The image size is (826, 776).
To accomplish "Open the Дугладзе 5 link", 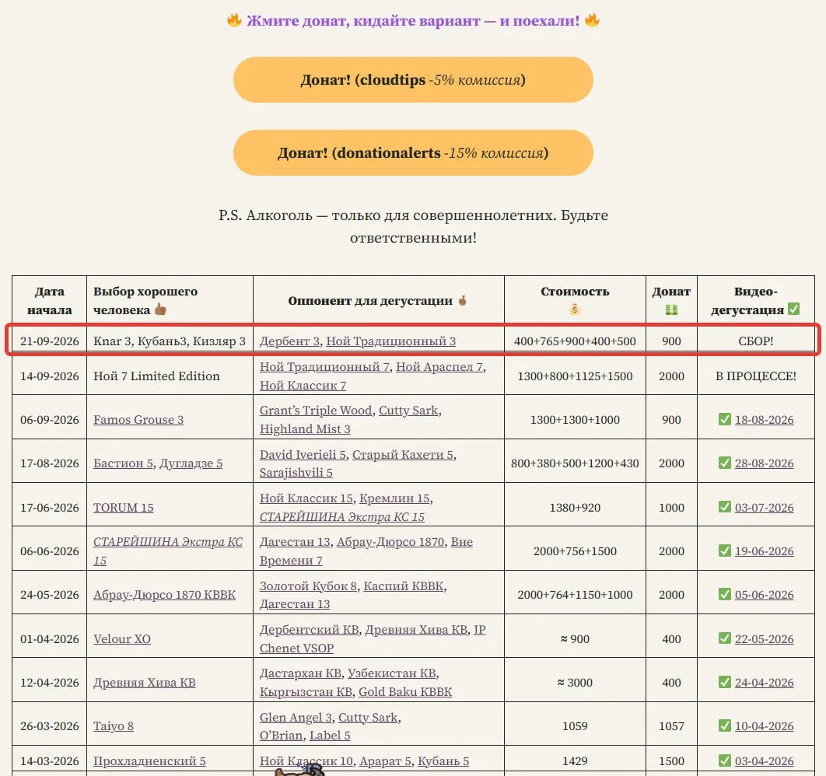I will pyautogui.click(x=191, y=463).
